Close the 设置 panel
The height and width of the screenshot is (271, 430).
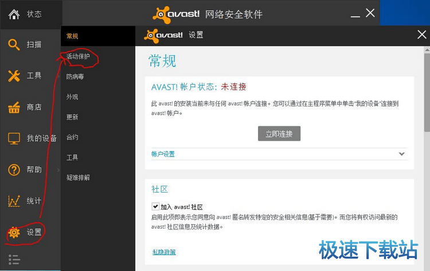coord(422,35)
